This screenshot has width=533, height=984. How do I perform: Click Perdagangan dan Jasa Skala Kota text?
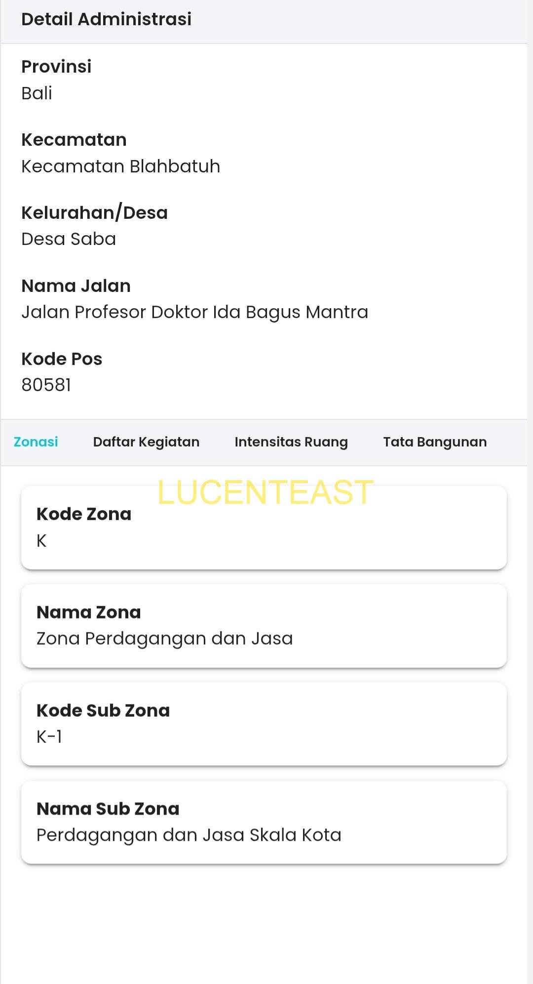(x=189, y=835)
